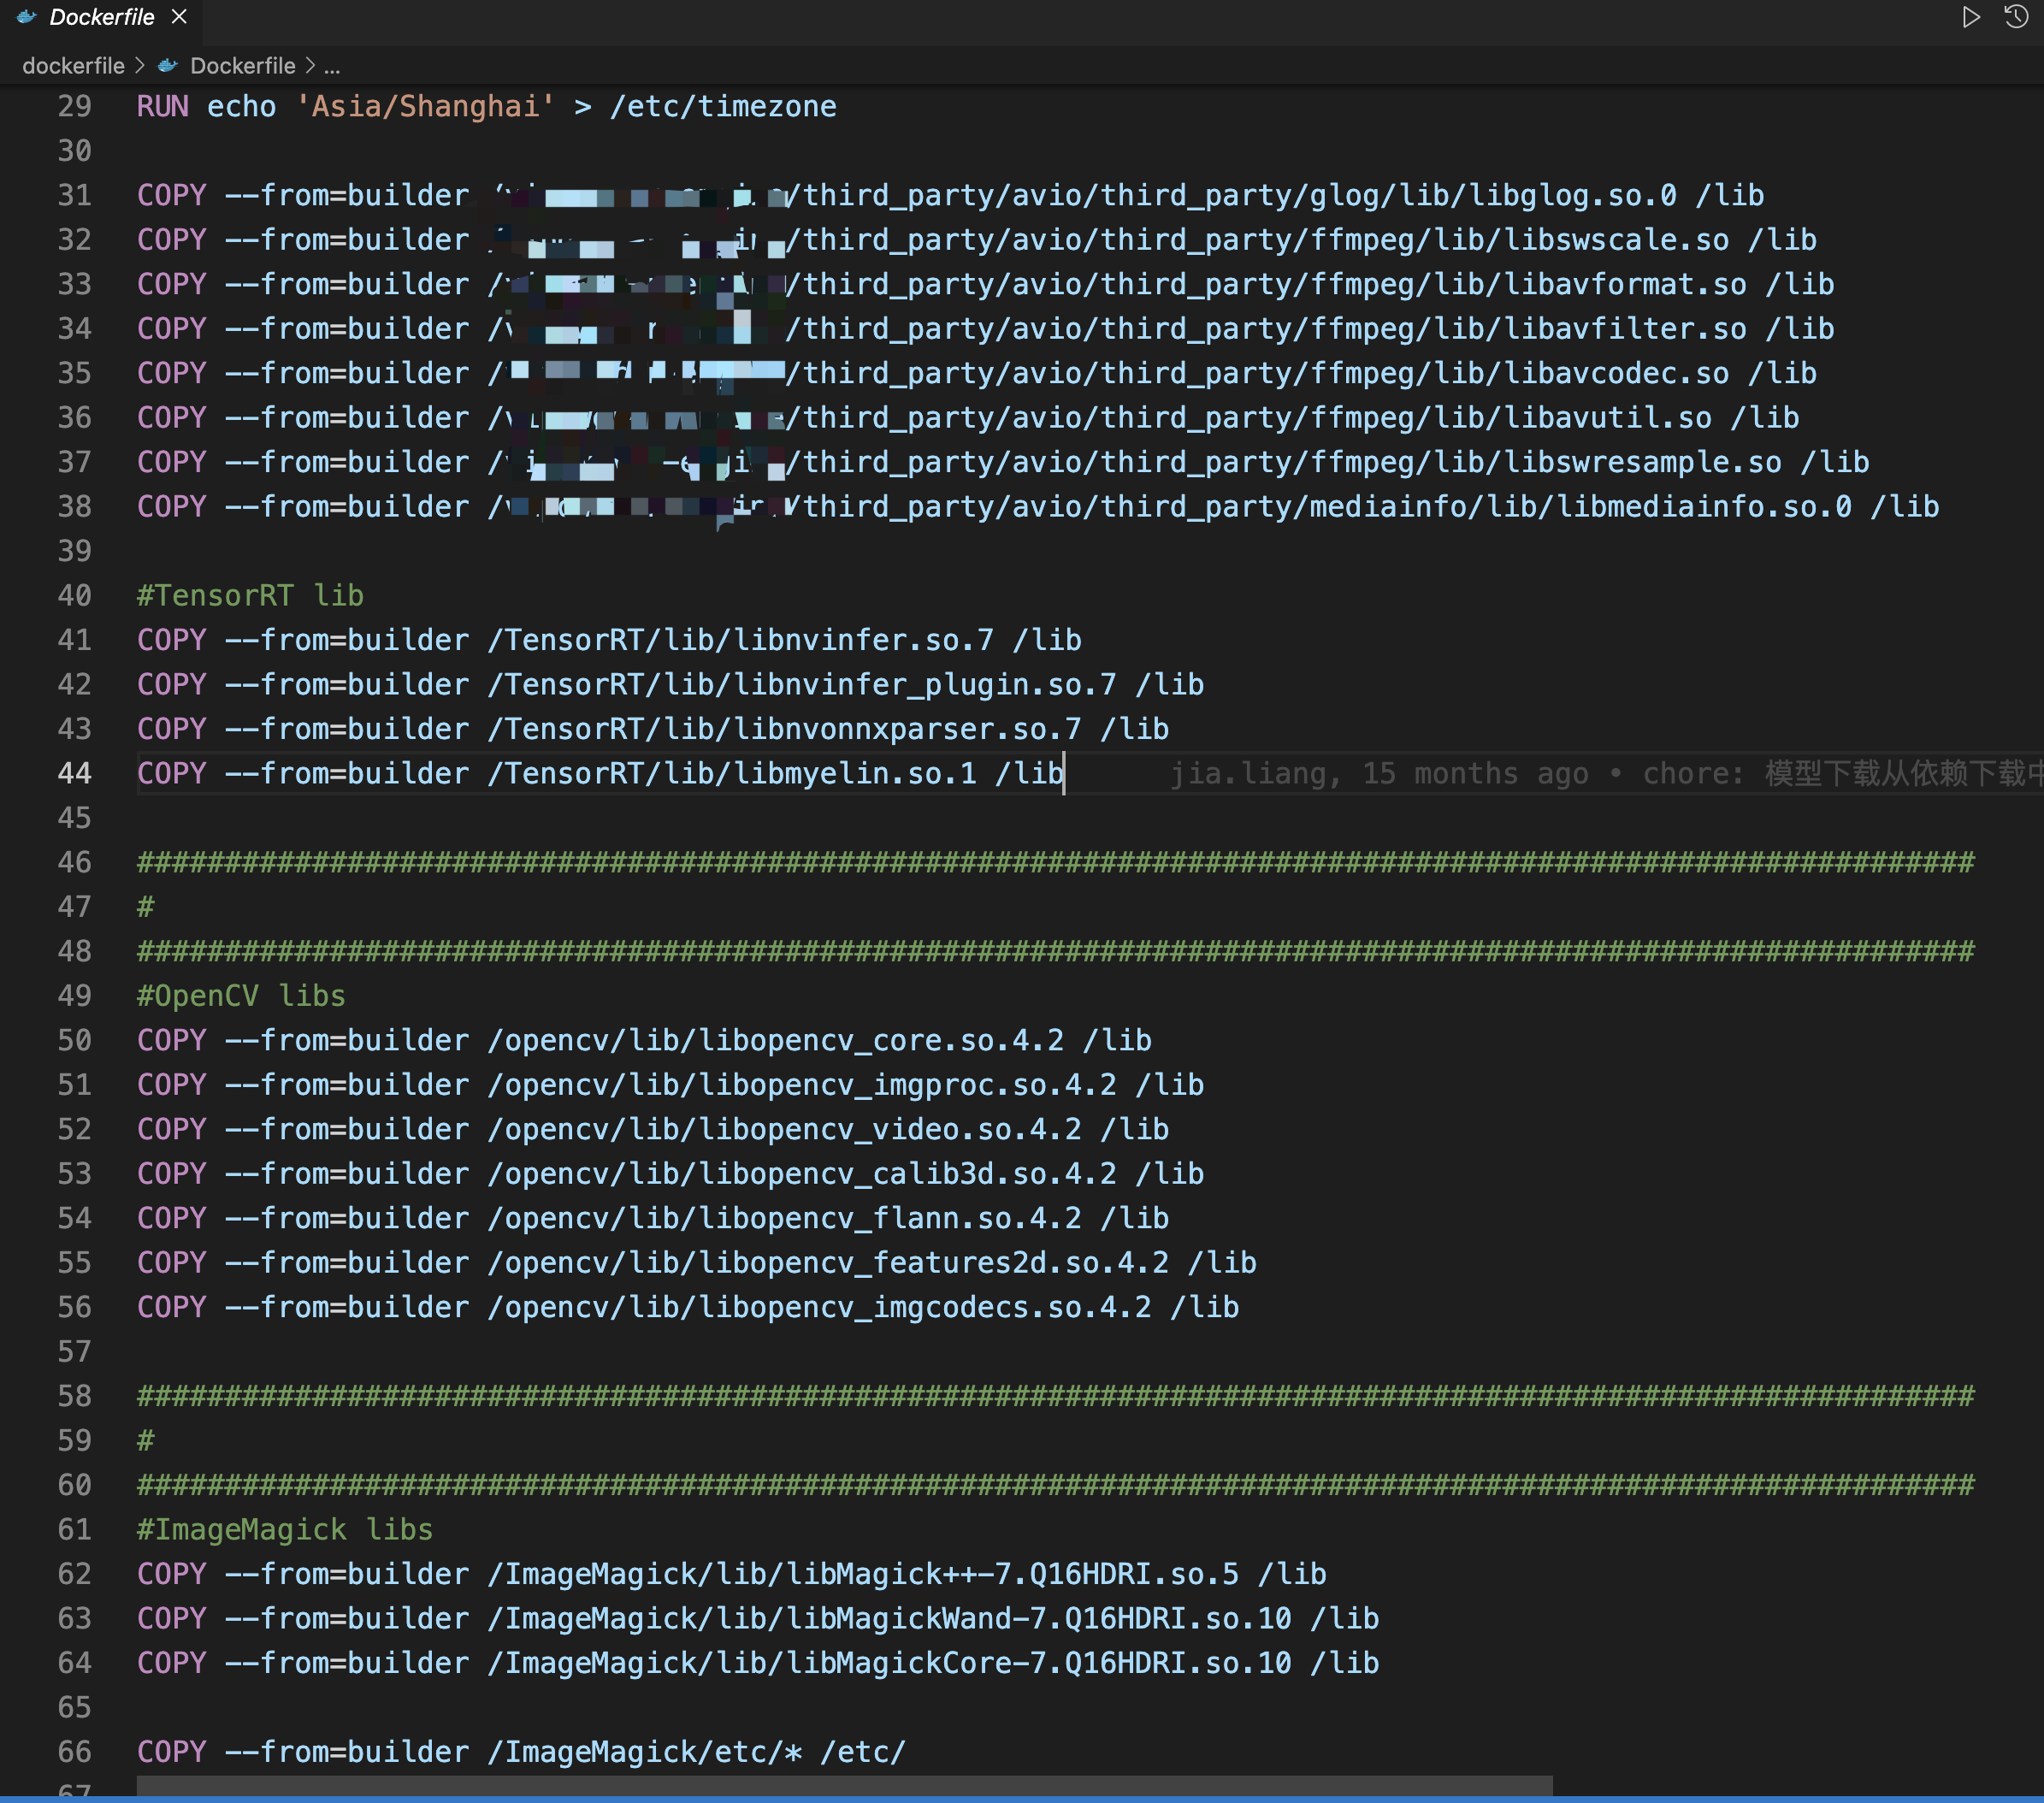
Task: Click the libopencv_imgcodecs.so.4.2 path
Action: [820, 1308]
